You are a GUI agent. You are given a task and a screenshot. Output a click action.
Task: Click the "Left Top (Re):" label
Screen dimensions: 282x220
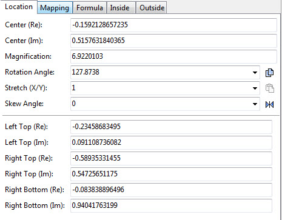pyautogui.click(x=26, y=127)
